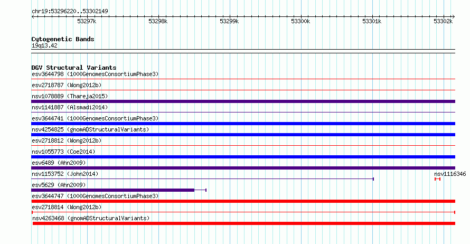Image resolution: width=470 pixels, height=244 pixels.
Task: Select esv5629 (Ahn2009) label
Action: pyautogui.click(x=59, y=185)
